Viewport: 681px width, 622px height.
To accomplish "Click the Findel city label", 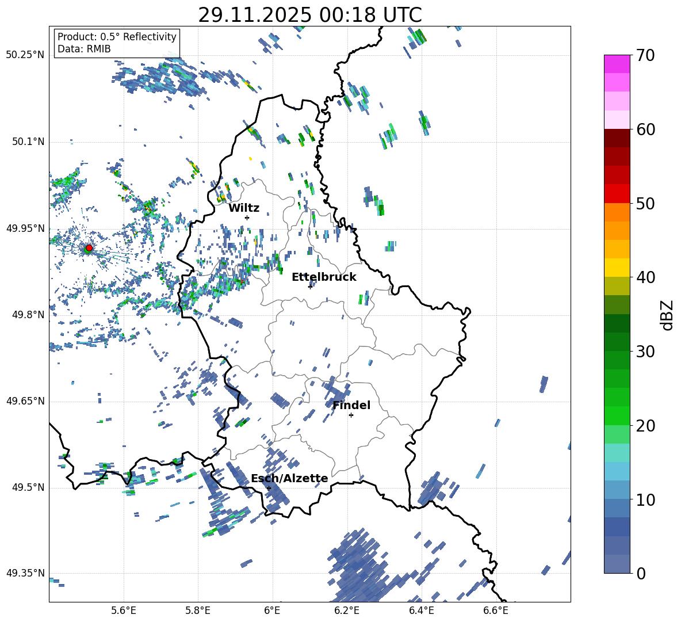I will (x=351, y=405).
